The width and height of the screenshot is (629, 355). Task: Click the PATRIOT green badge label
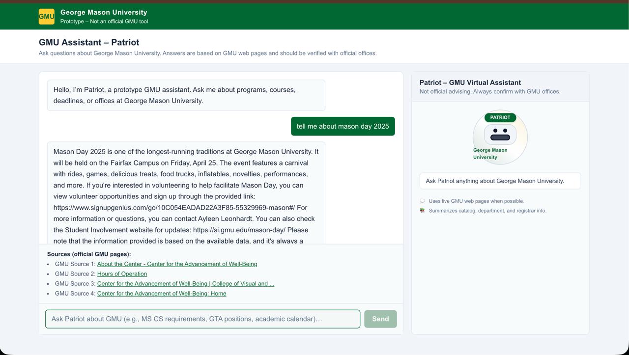[500, 117]
